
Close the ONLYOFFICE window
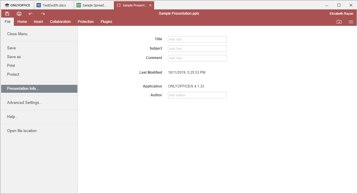(x=351, y=5)
